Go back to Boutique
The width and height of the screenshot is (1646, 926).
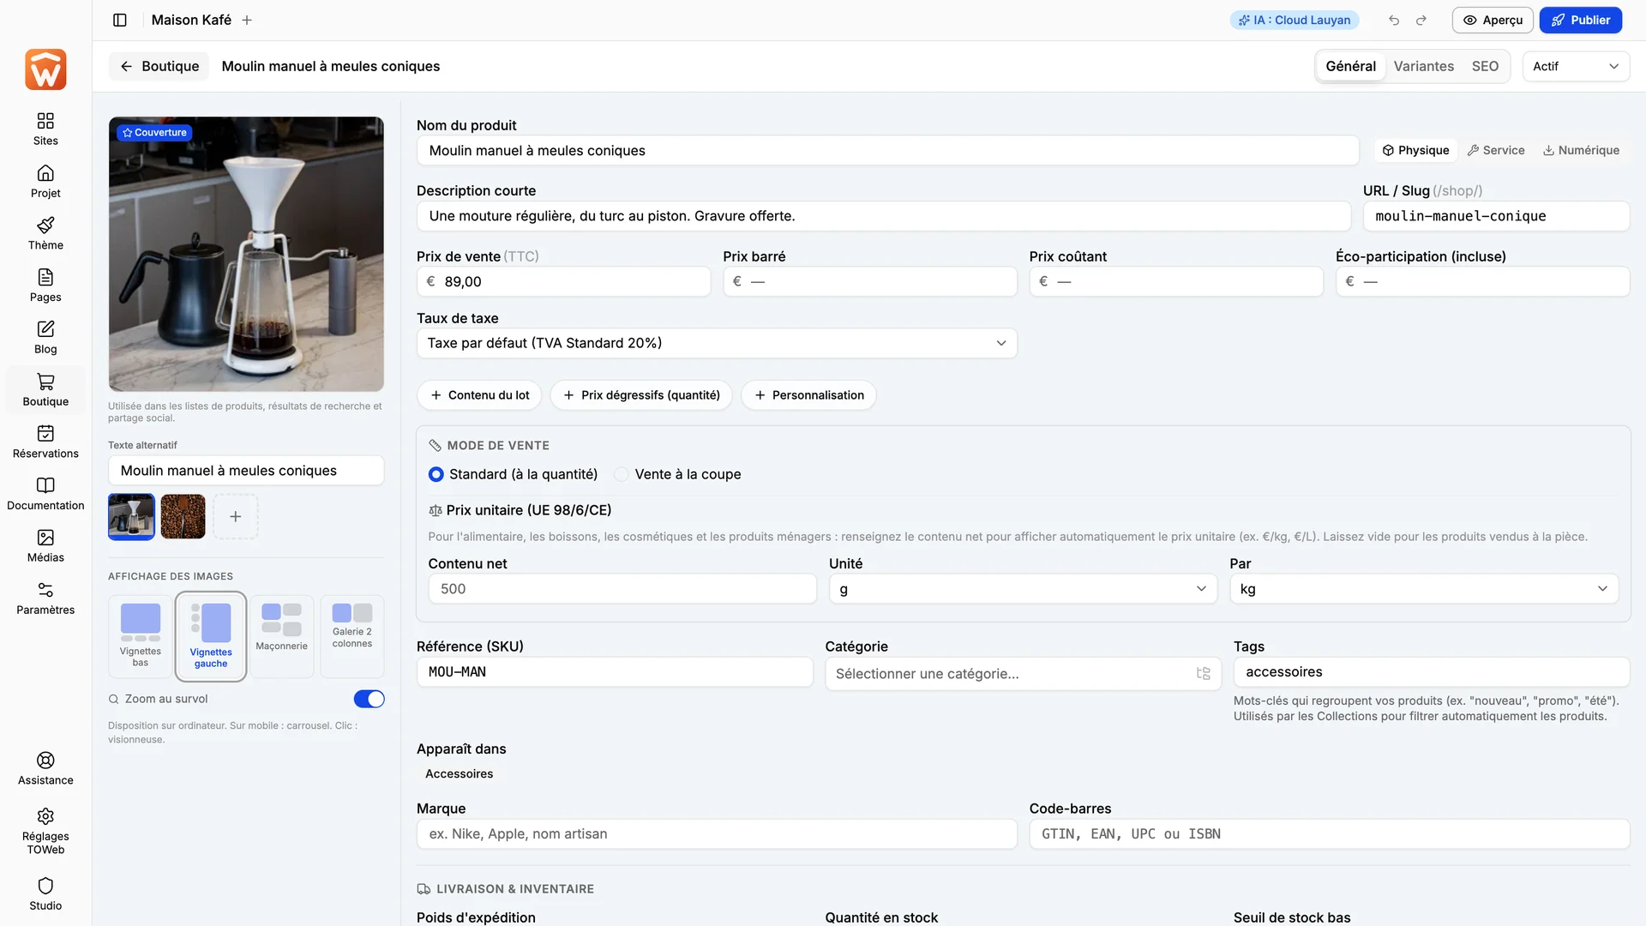point(159,66)
